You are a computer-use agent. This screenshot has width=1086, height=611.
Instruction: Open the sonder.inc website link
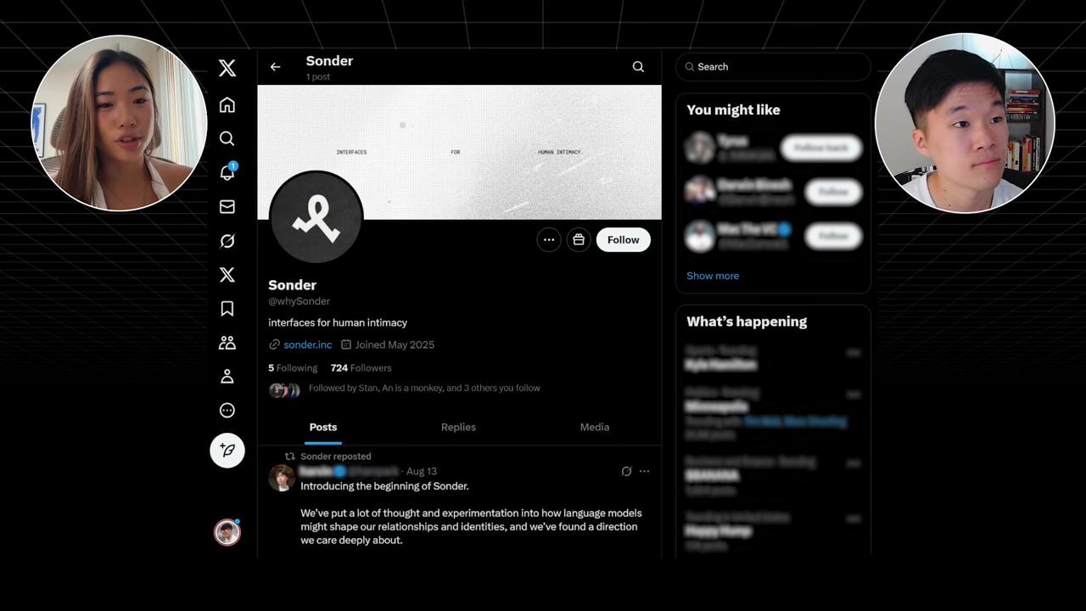point(307,345)
